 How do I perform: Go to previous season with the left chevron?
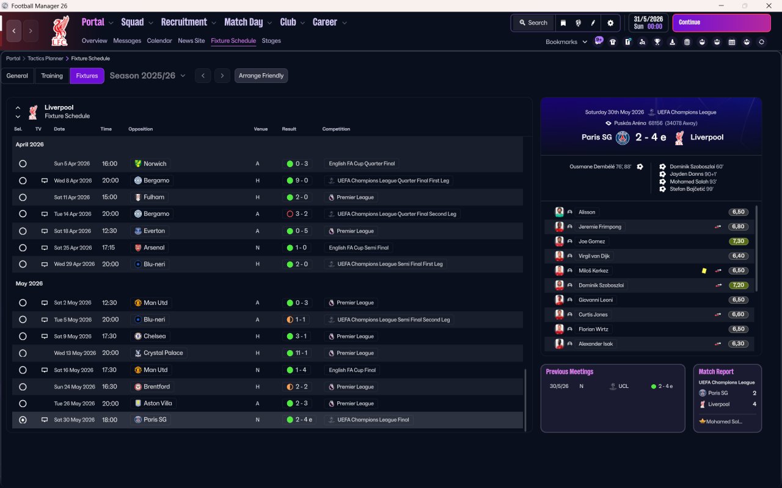203,76
